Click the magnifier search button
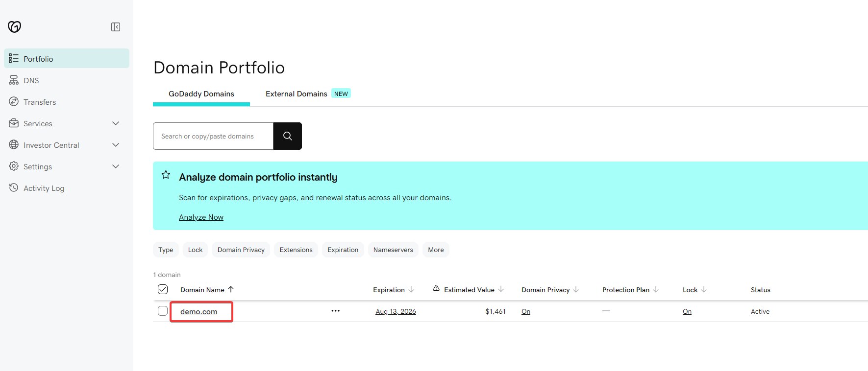Screen dimensions: 868x371 [288, 136]
